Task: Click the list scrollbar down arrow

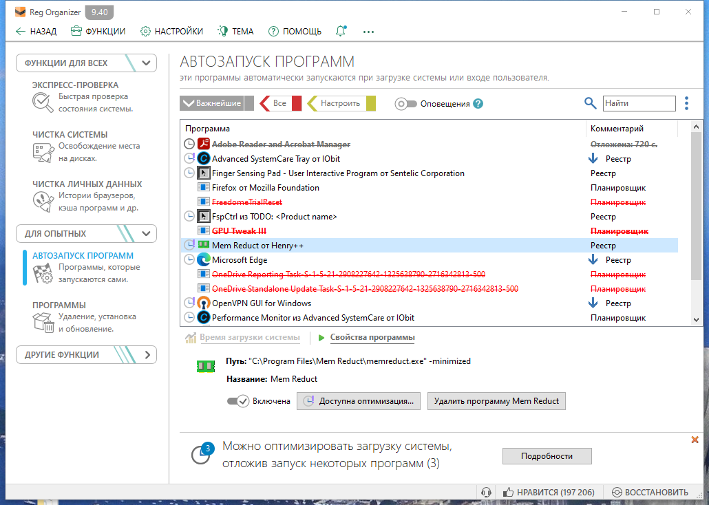Action: pyautogui.click(x=697, y=320)
